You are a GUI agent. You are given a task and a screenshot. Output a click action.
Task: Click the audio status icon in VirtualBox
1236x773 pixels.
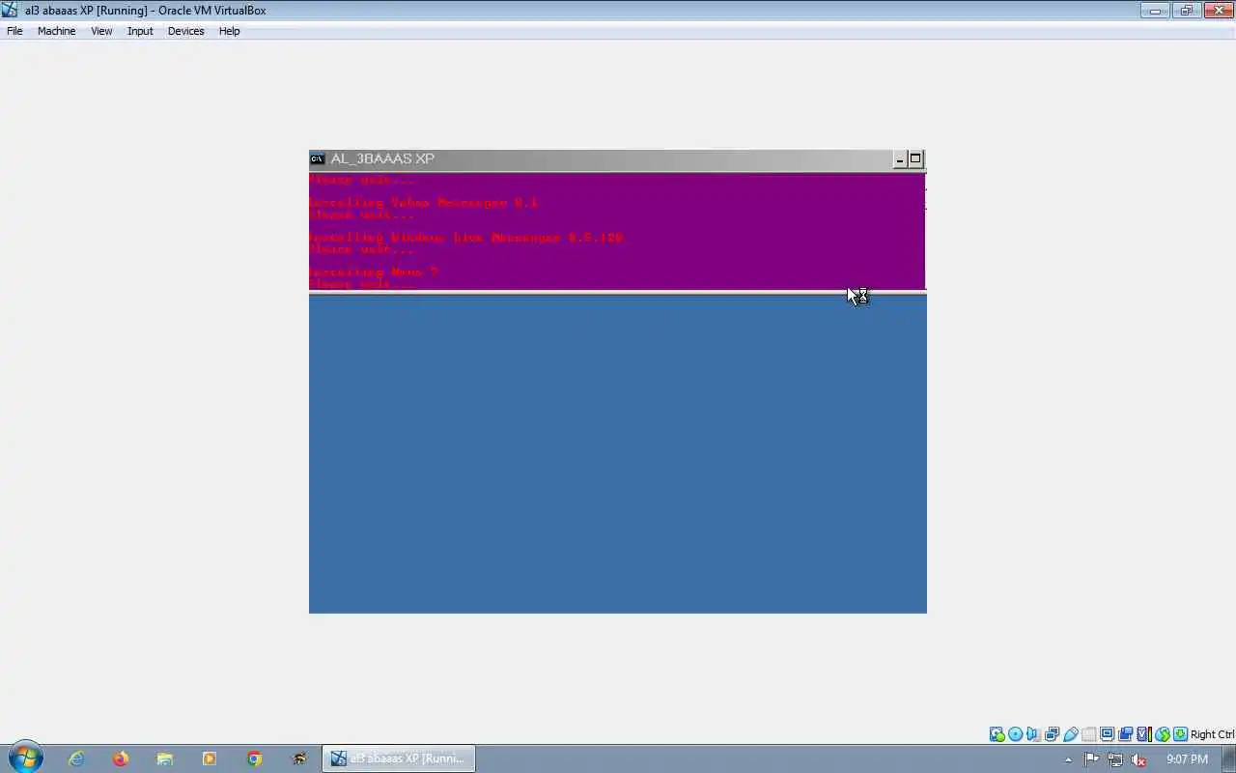click(x=1033, y=734)
